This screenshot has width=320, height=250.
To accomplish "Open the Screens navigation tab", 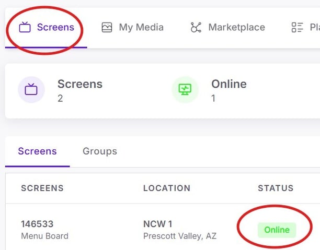I will (x=55, y=28).
